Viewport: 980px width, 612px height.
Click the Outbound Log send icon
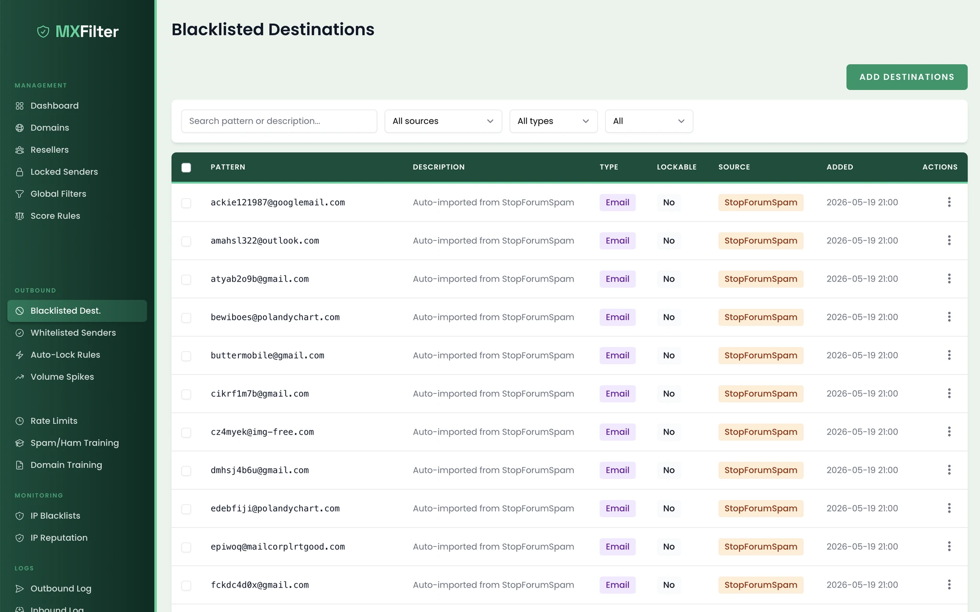(20, 589)
